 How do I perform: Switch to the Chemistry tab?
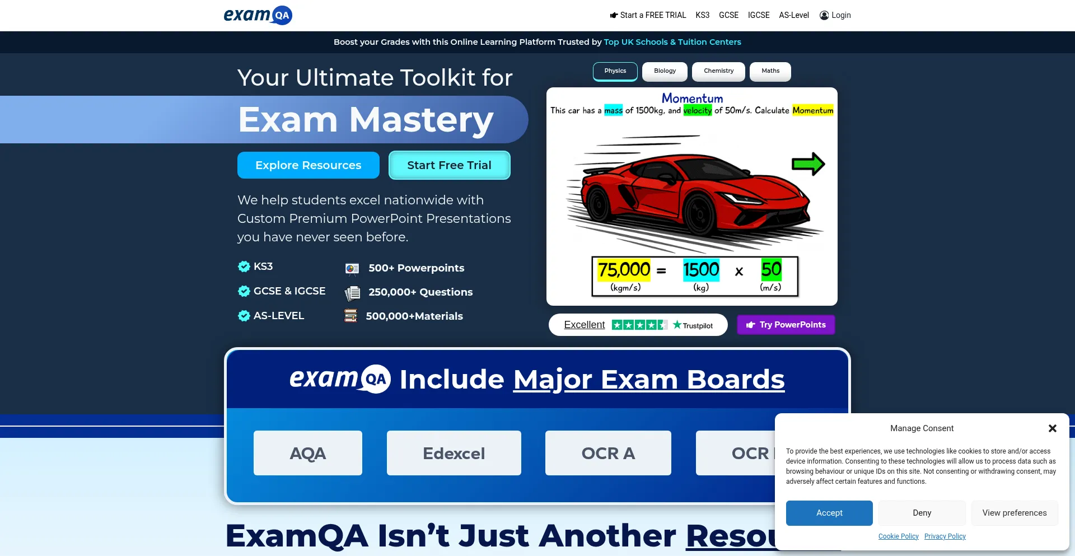point(718,71)
